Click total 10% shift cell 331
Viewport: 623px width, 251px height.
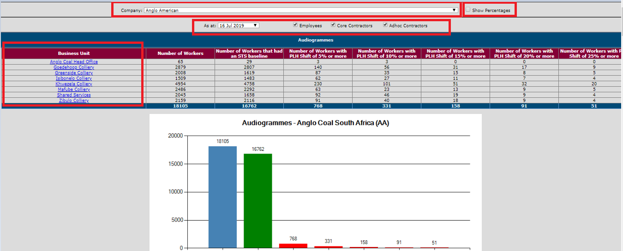(x=387, y=106)
